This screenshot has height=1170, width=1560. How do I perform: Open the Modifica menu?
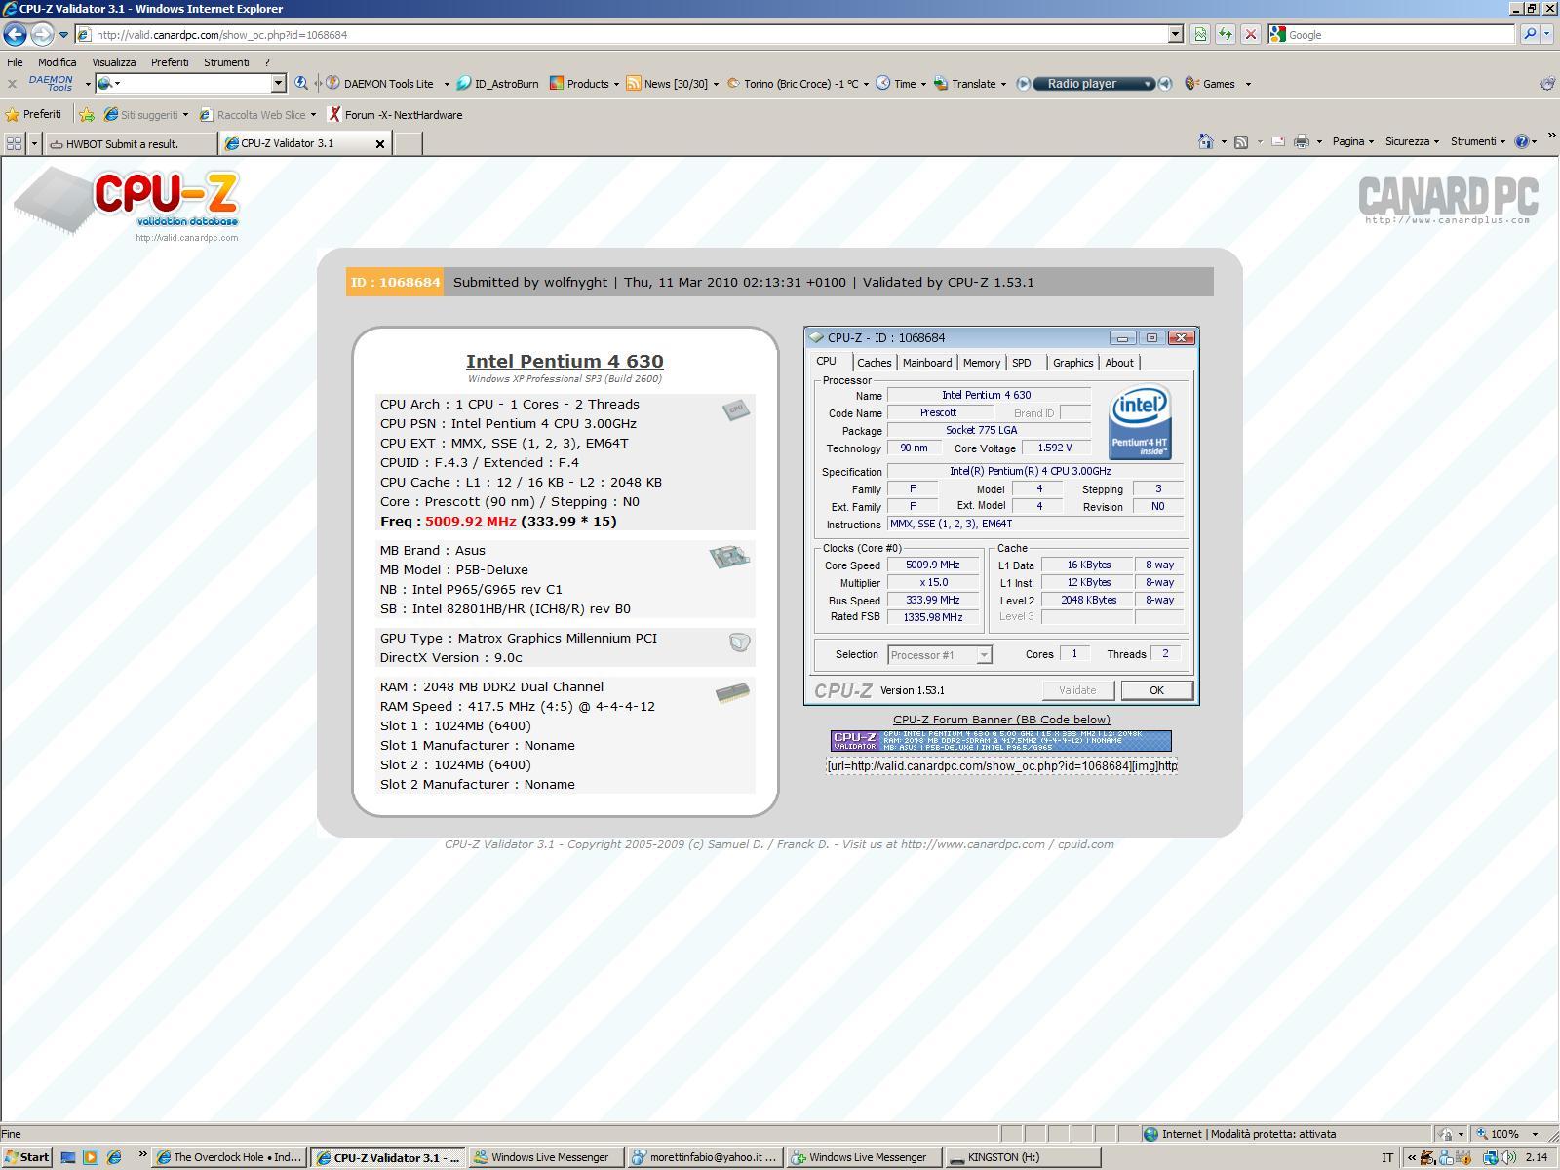(57, 61)
